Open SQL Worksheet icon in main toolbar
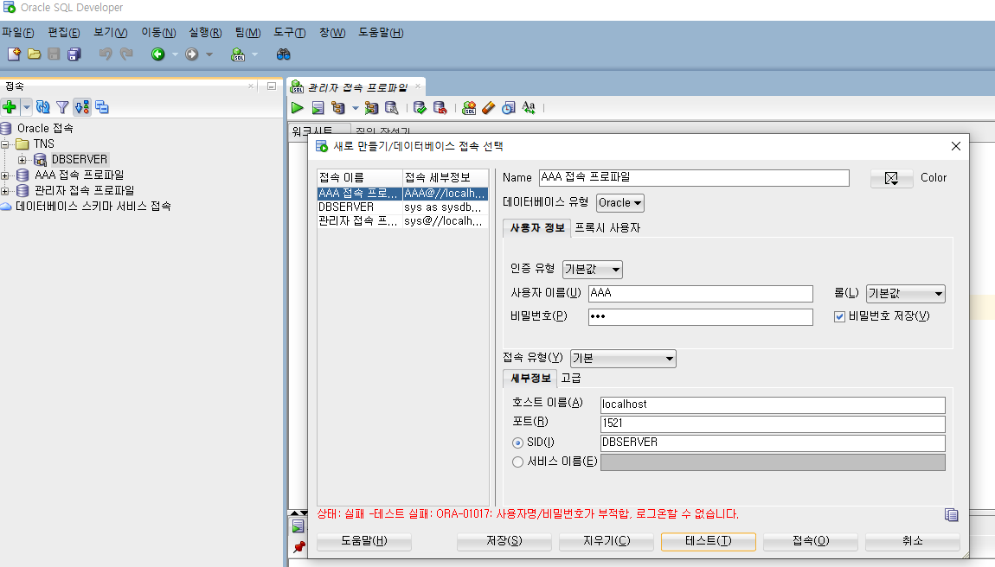Image resolution: width=995 pixels, height=567 pixels. [238, 54]
